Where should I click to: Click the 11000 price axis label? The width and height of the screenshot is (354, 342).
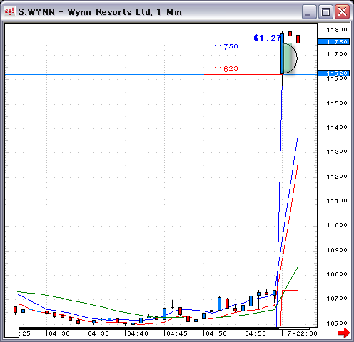[x=337, y=225]
